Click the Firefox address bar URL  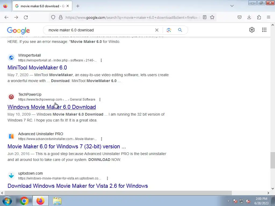pos(132,17)
